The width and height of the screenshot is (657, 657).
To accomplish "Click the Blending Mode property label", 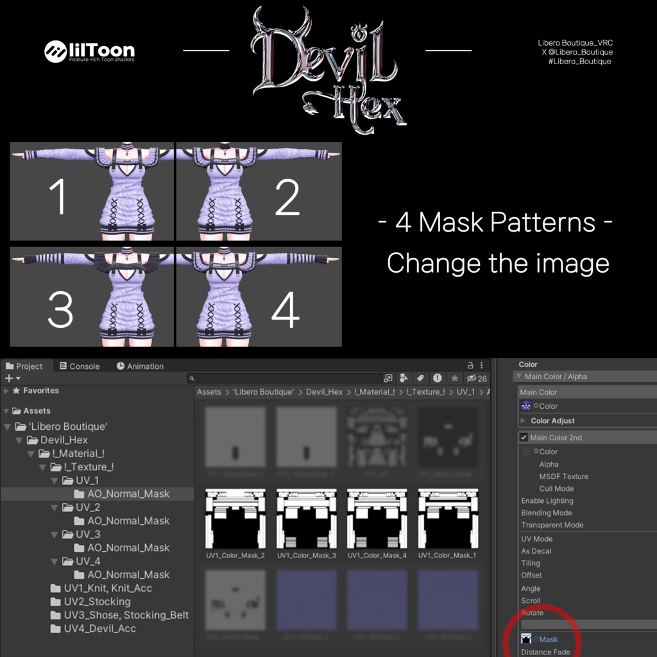I will 546,513.
